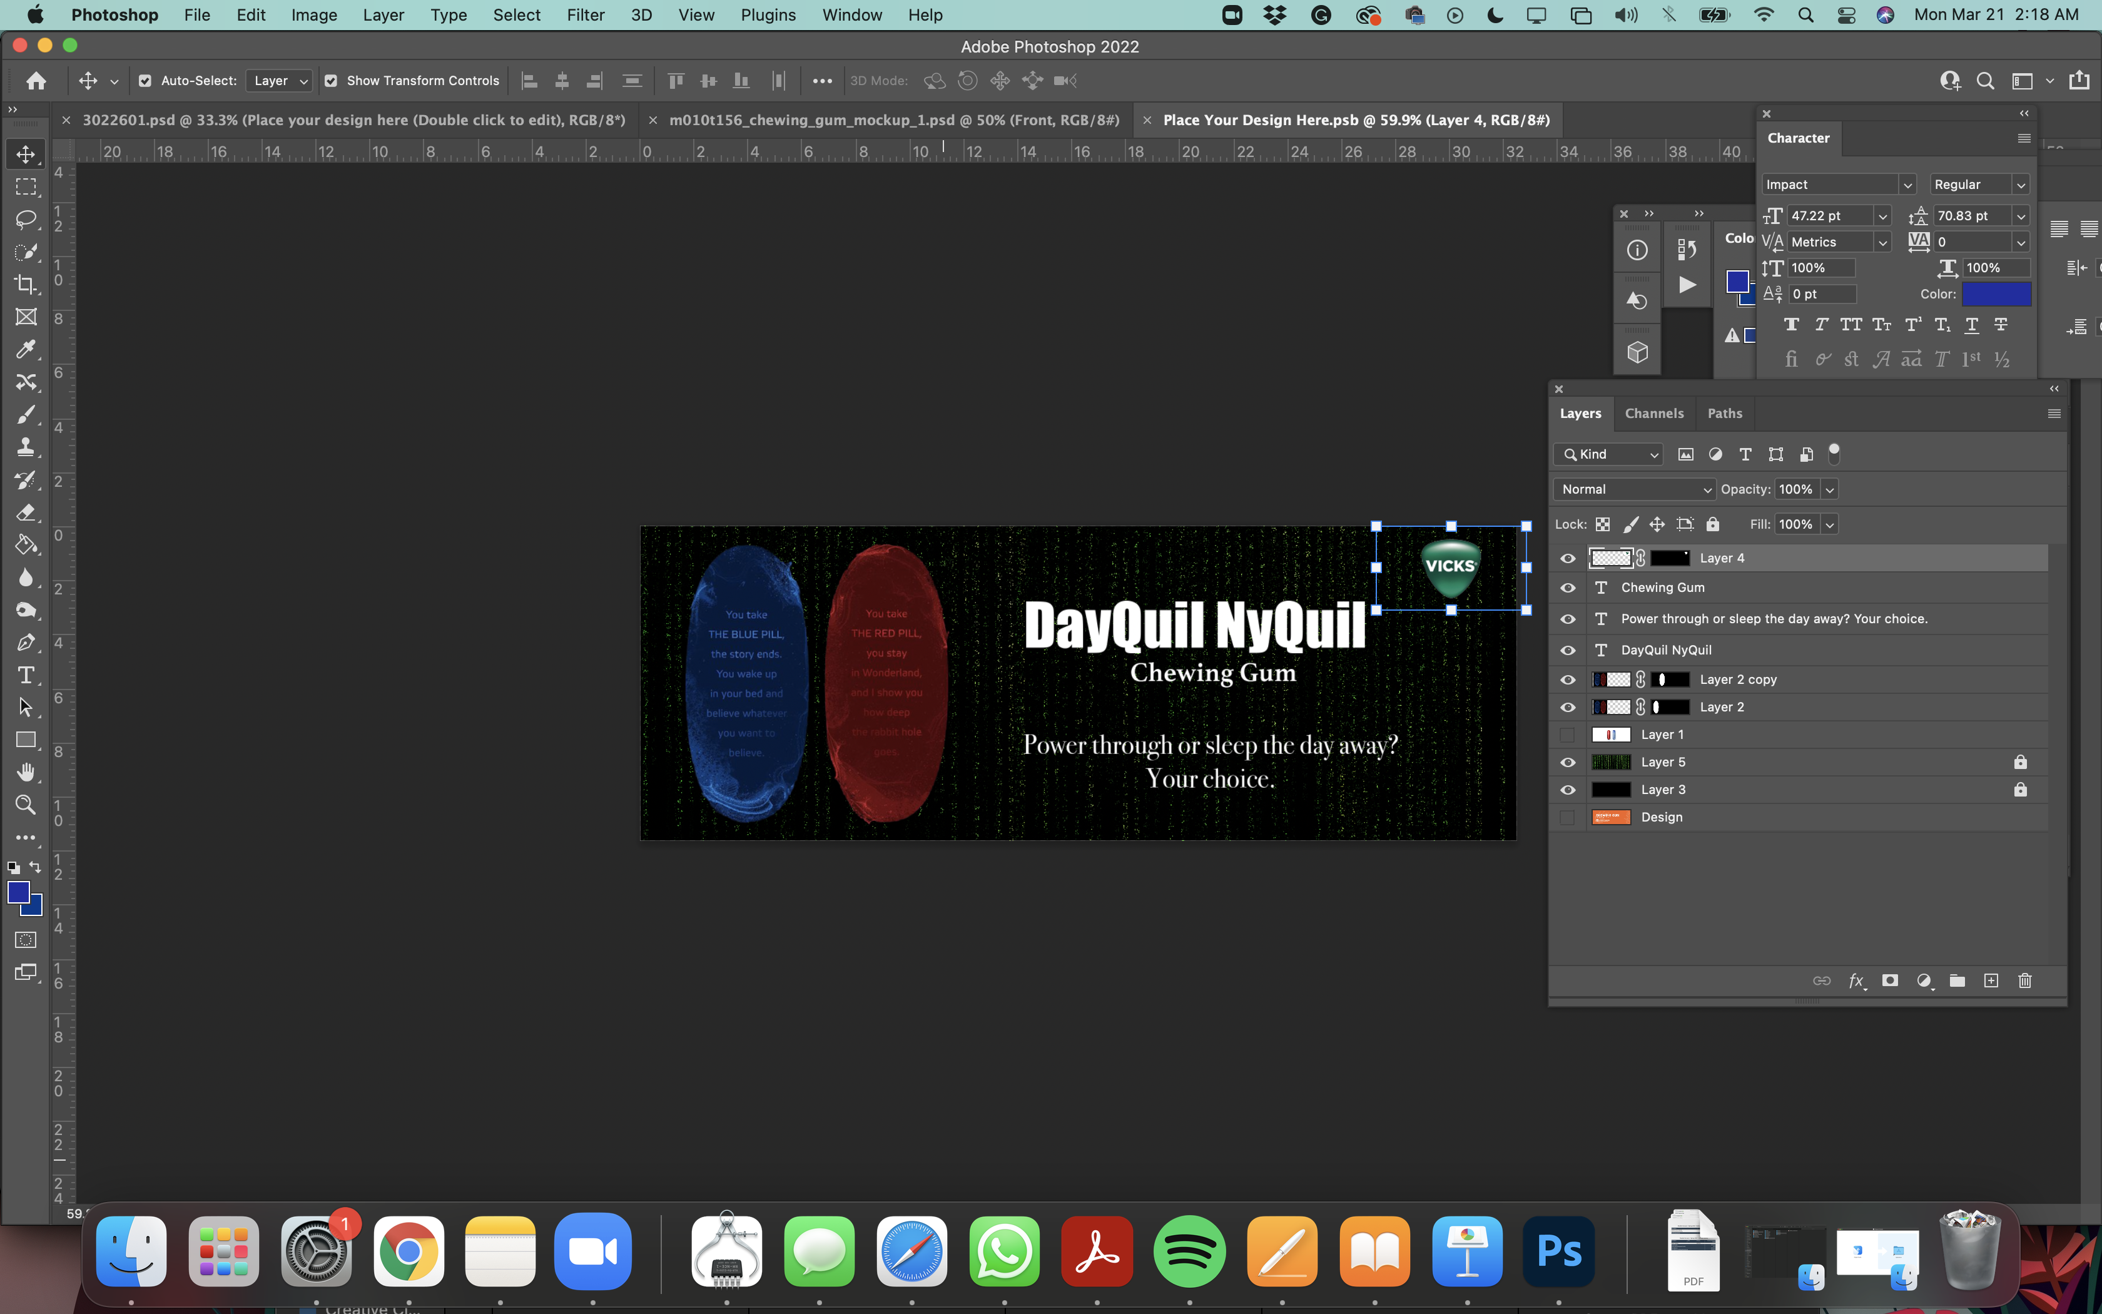Select the Clone Stamp tool
Image resolution: width=2102 pixels, height=1314 pixels.
click(26, 447)
